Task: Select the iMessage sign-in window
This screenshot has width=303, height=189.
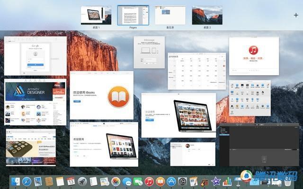Action: [x=149, y=52]
